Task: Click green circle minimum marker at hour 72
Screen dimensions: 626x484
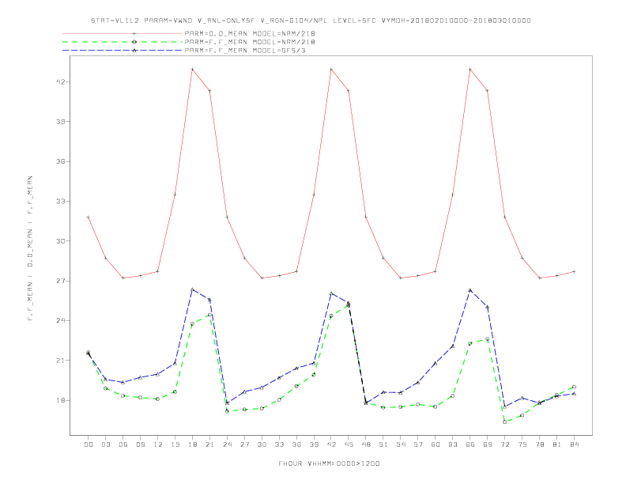Action: [505, 422]
